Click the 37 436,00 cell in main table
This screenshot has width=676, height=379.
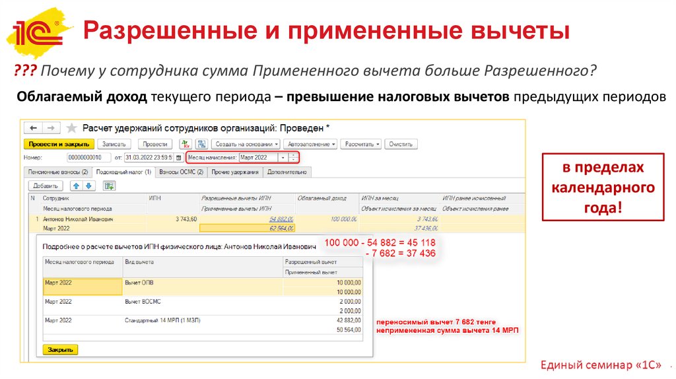[426, 228]
